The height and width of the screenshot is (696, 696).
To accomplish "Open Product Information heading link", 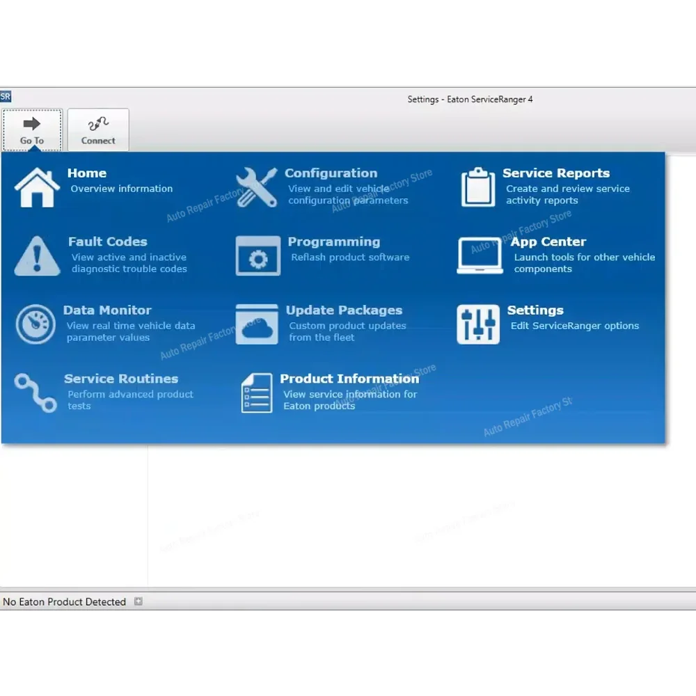I will click(x=349, y=379).
